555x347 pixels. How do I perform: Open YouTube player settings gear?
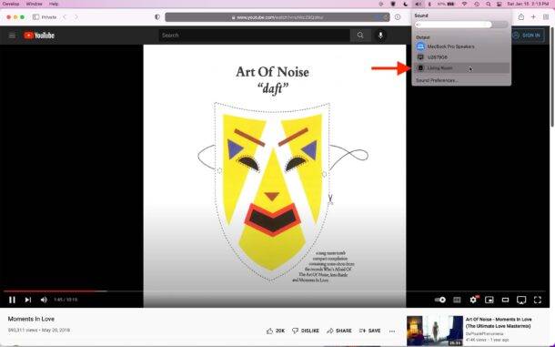coord(473,300)
